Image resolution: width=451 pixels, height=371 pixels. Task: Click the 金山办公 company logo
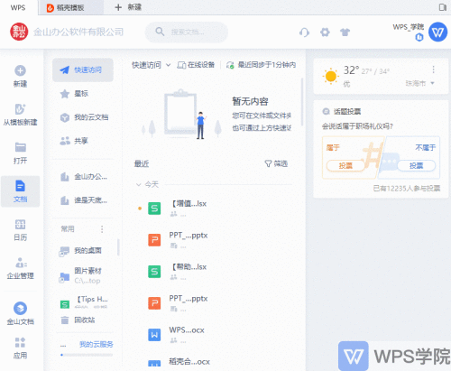(19, 32)
